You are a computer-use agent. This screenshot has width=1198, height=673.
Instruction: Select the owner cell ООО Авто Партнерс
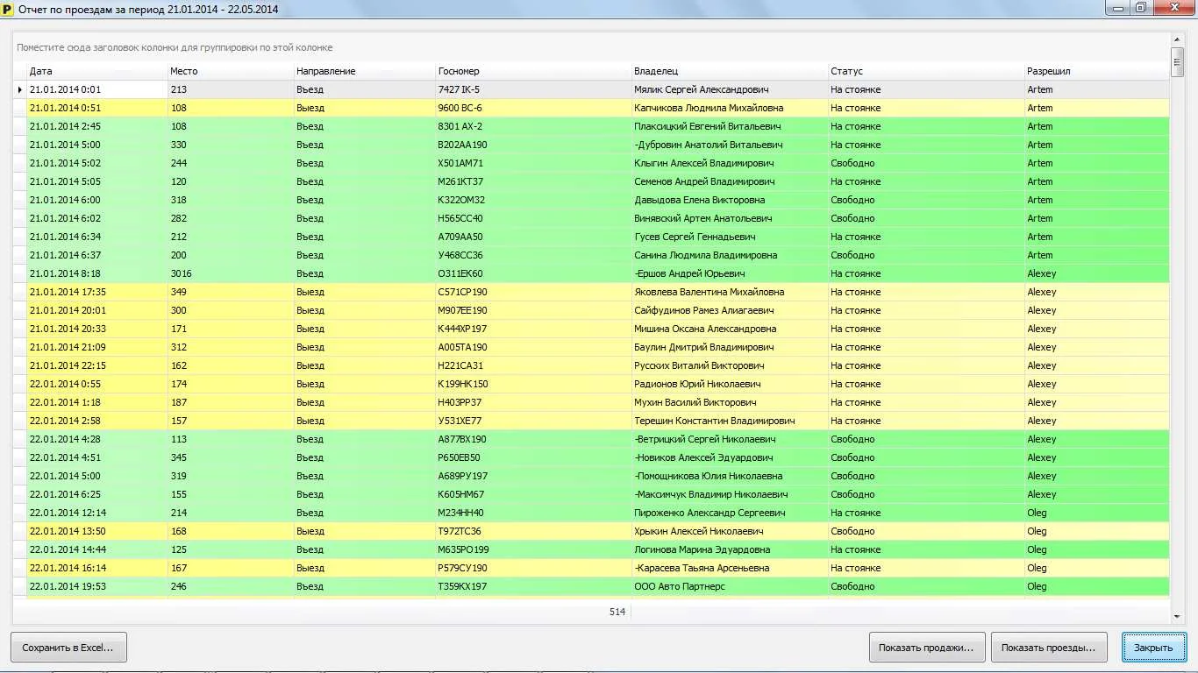[x=680, y=586]
